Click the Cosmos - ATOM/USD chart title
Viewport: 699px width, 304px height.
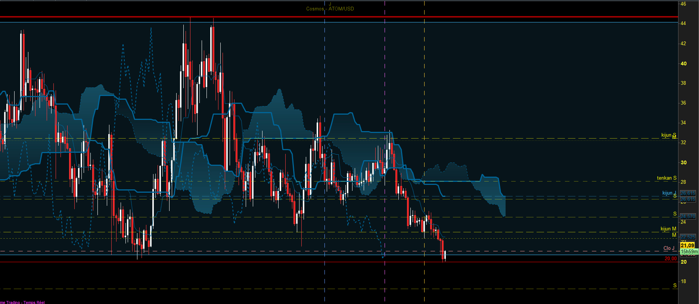point(330,9)
